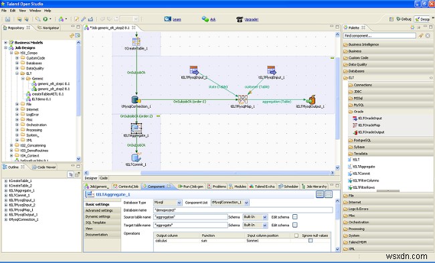Open Target table Schema Built-In dropdown
435x263 pixels.
coord(265,225)
